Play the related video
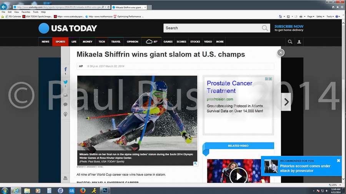Screen dimensions: 346x194 238,176
